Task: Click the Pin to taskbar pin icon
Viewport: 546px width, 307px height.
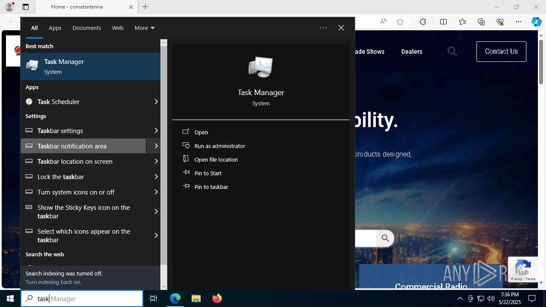Action: pyautogui.click(x=186, y=186)
